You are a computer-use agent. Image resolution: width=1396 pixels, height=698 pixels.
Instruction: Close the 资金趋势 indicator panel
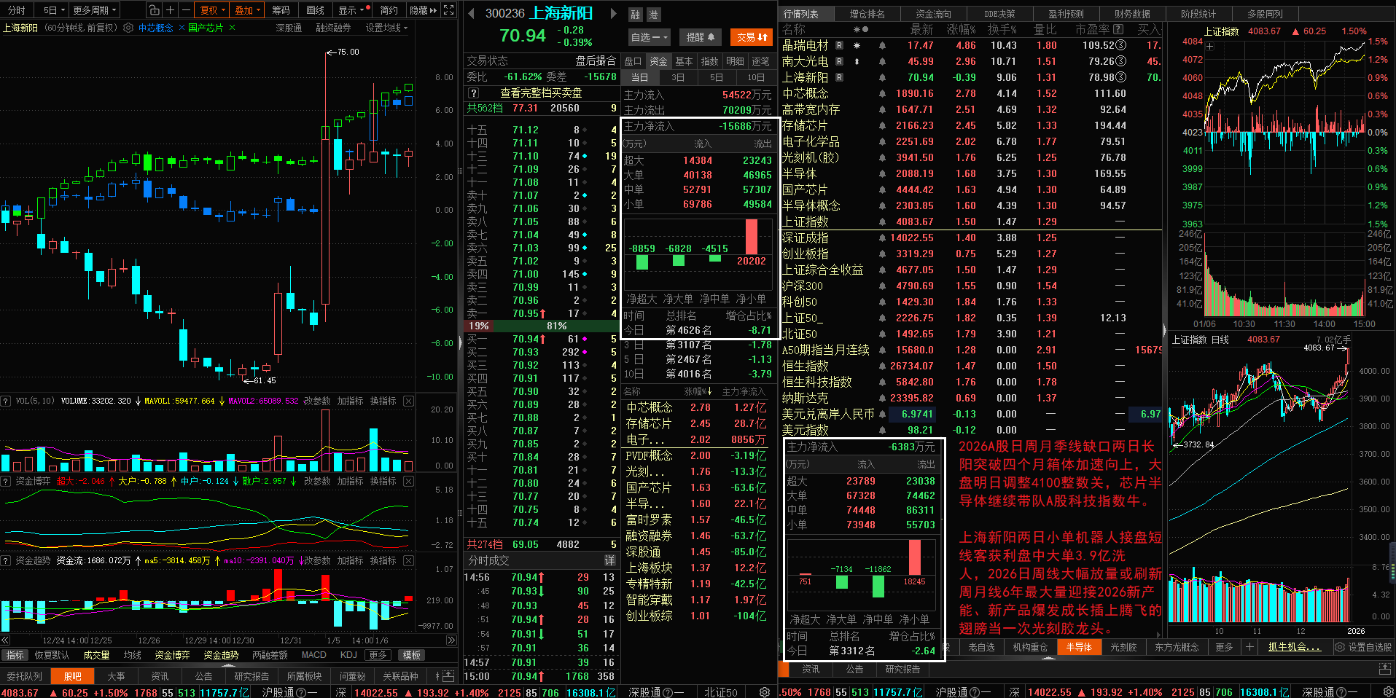click(408, 560)
